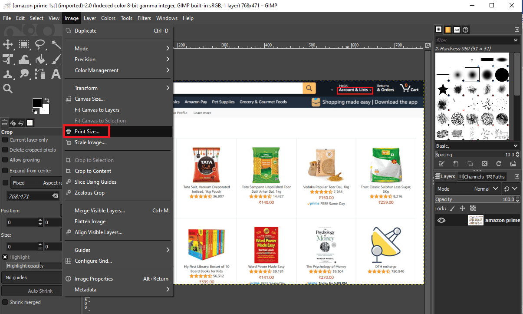Select the Smudge tool
Image resolution: width=523 pixels, height=314 pixels.
pos(23,74)
